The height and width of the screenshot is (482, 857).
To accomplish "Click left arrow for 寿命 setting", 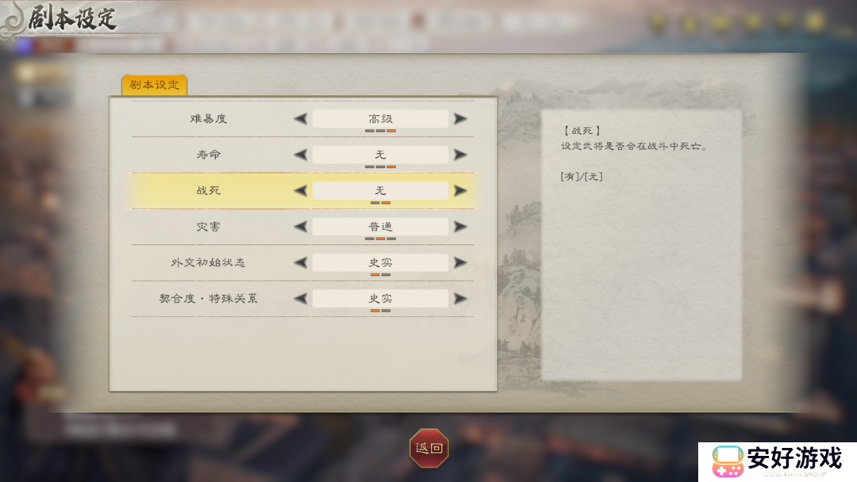I will 301,155.
